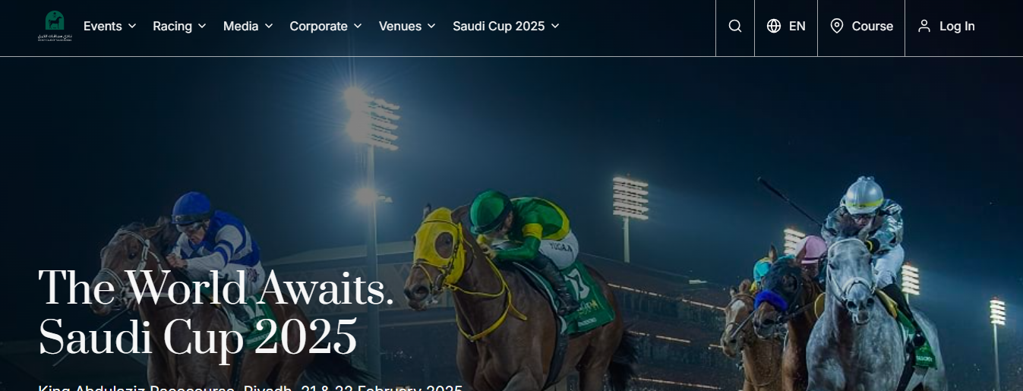The height and width of the screenshot is (391, 1023).
Task: Click the Log In text
Action: [957, 27]
